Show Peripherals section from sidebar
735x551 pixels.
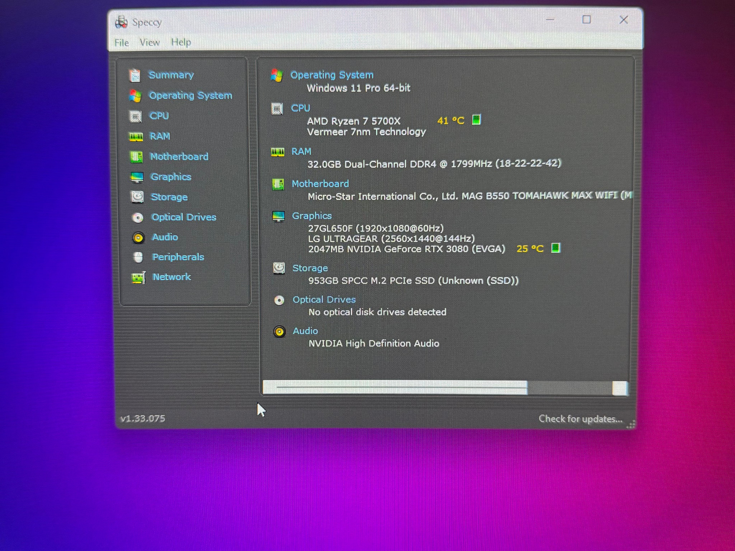[x=178, y=257]
